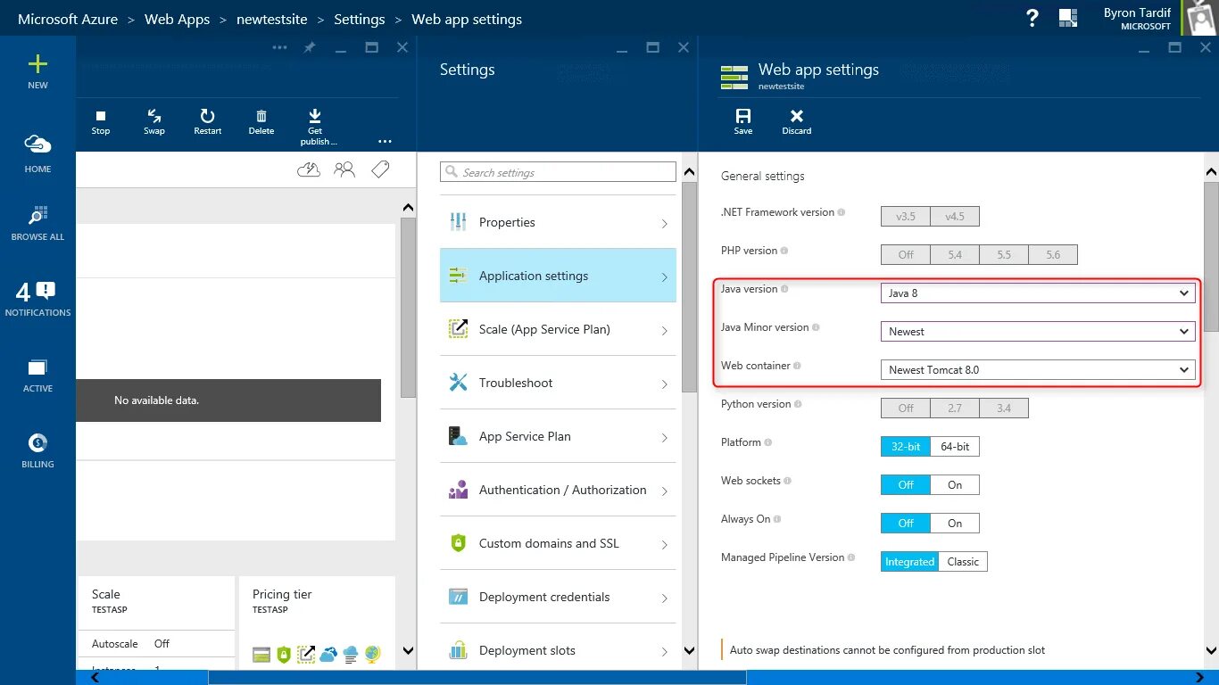Set Python version to 3.4

pos(1004,408)
